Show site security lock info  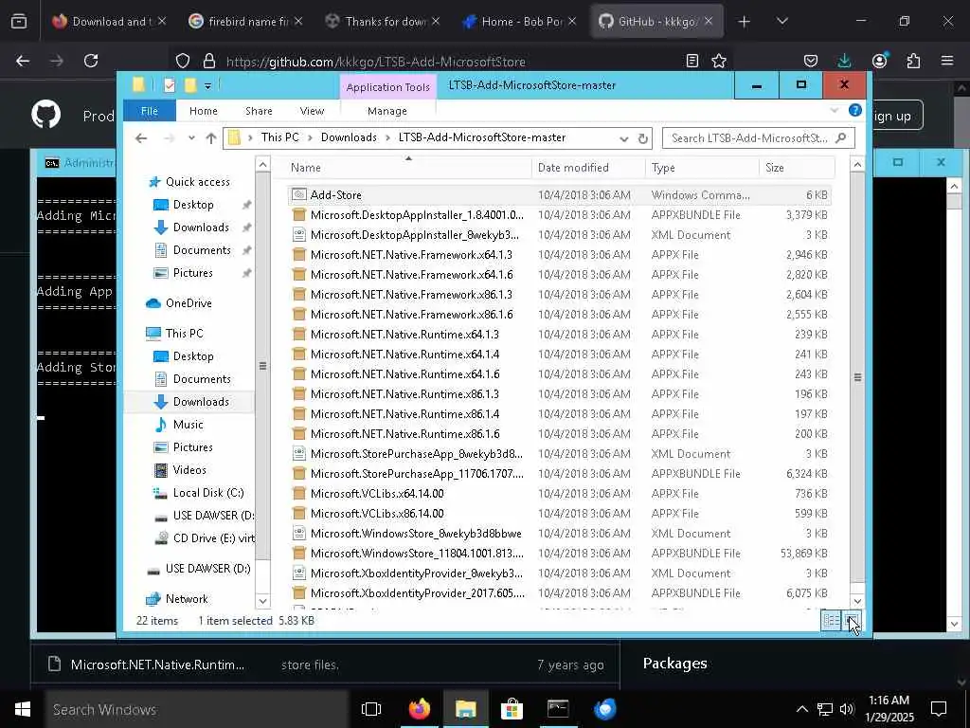209,61
